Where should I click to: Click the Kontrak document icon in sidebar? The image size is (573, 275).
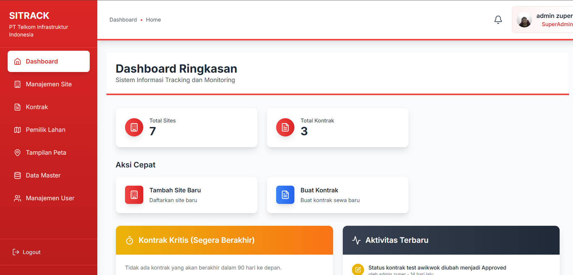coord(18,107)
